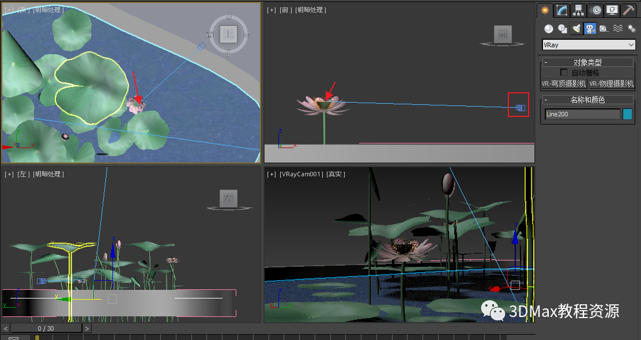Open top viewport's 明暗处理 shading menu
Image resolution: width=641 pixels, height=340 pixels.
(x=48, y=10)
